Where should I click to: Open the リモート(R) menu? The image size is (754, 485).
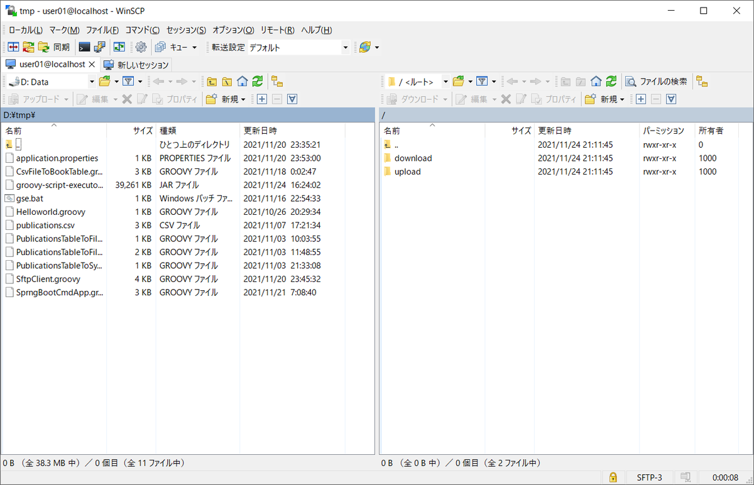click(277, 30)
